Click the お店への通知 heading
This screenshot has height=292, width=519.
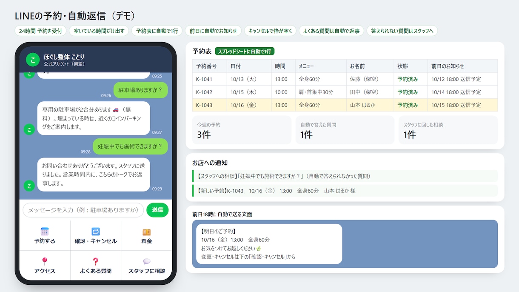point(210,163)
